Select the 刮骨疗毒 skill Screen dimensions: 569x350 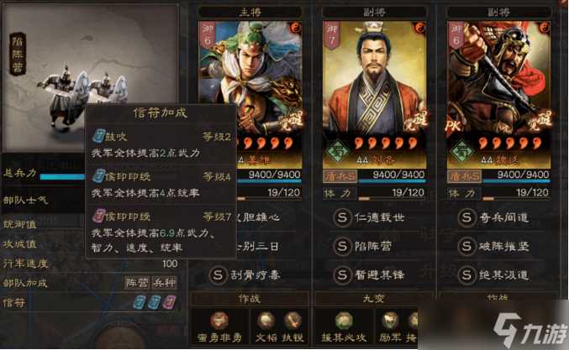point(245,275)
